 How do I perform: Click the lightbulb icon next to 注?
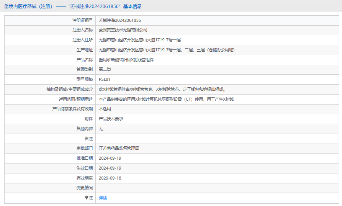pyautogui.click(x=87, y=198)
